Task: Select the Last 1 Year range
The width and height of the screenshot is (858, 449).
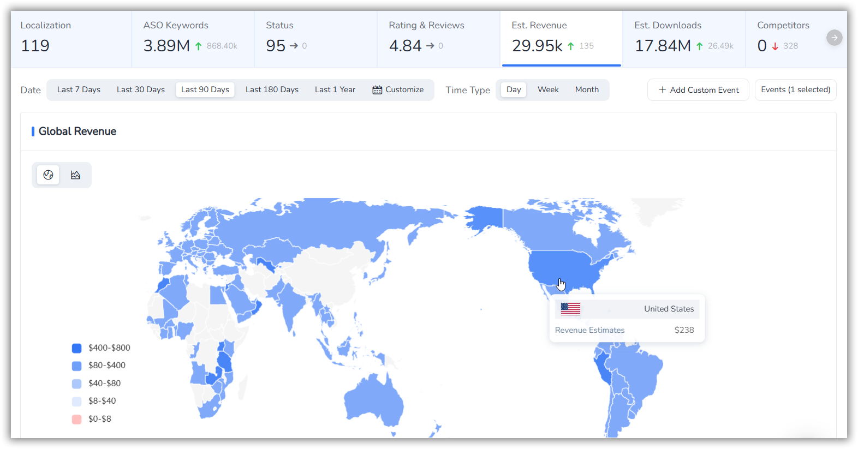Action: pos(335,89)
